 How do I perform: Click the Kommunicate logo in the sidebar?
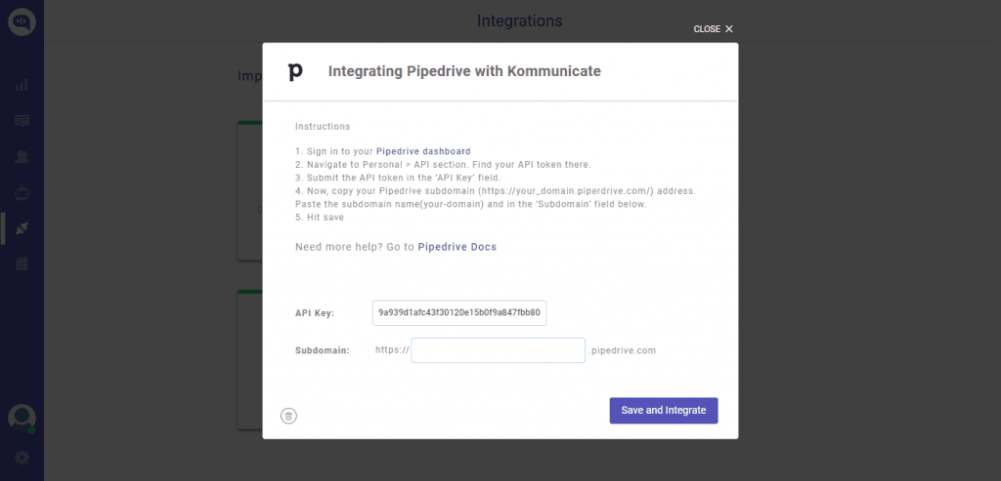[x=22, y=21]
